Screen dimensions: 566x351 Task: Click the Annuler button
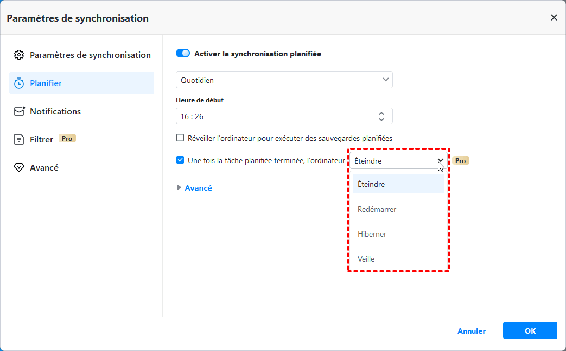point(472,331)
